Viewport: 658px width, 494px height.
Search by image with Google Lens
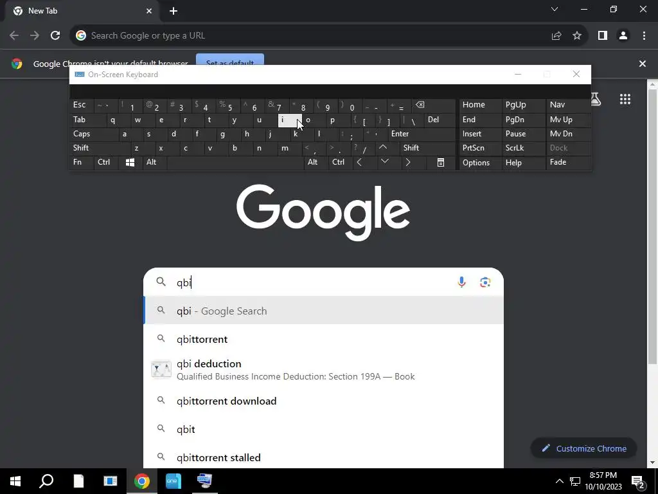(x=486, y=282)
